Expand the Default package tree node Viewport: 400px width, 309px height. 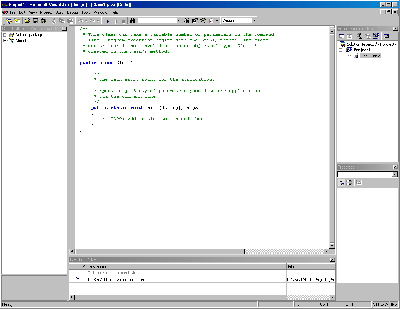[5, 35]
